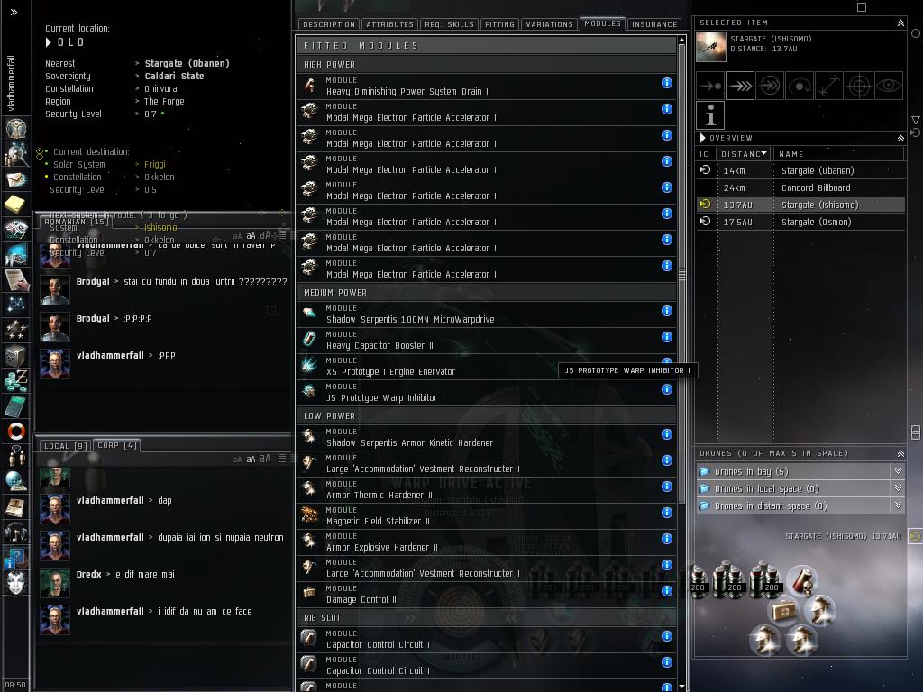Click Friggi destination solar system link
Screen dimensions: 923x692
coord(155,165)
